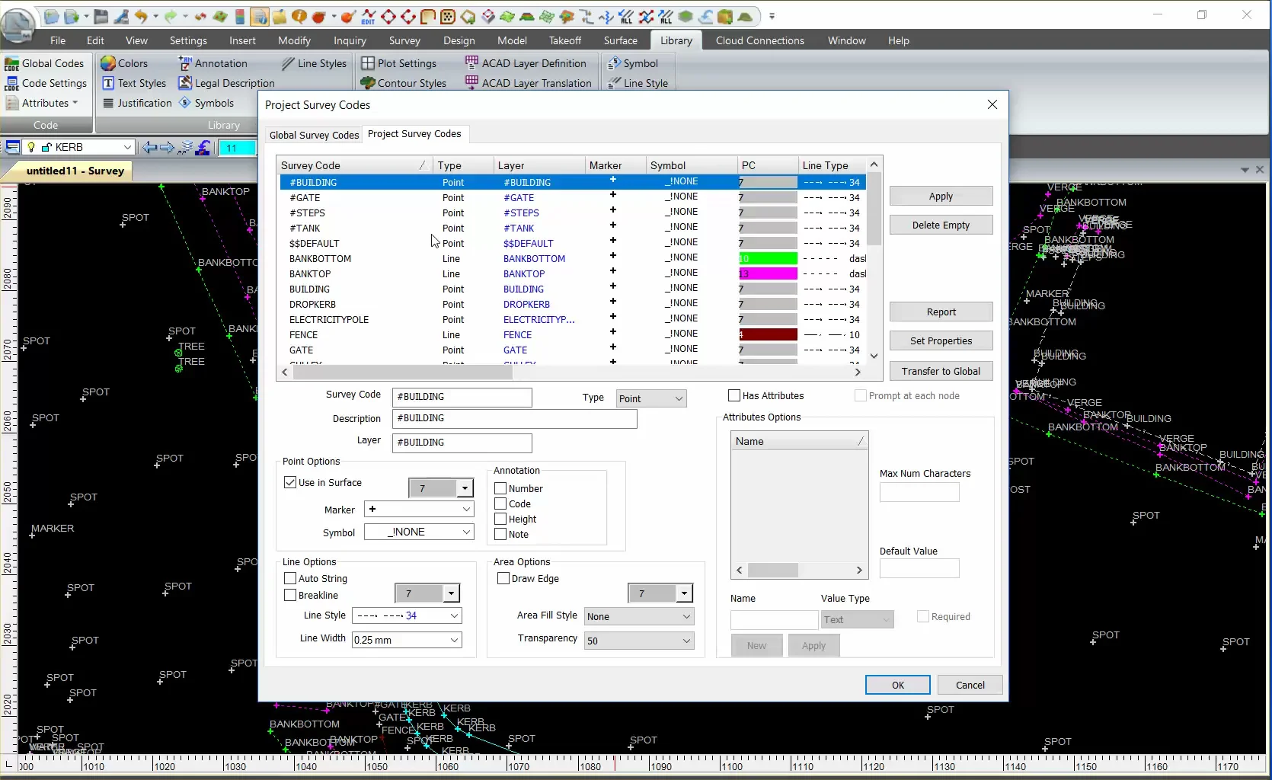This screenshot has height=780, width=1272.
Task: Open ACAD Layer Definition
Action: tap(529, 63)
